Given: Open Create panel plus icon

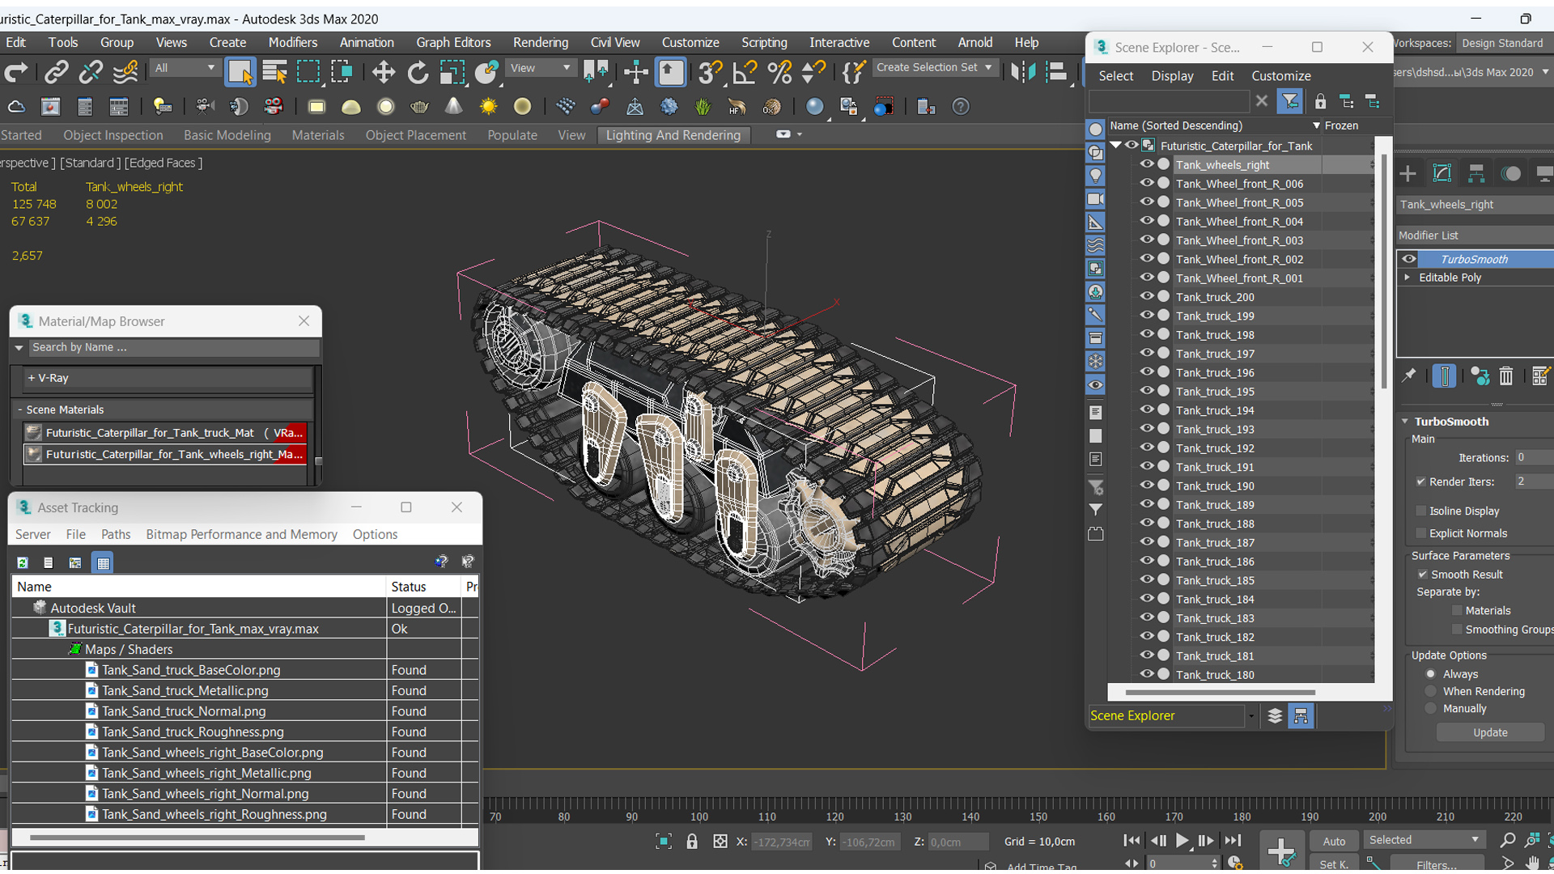Looking at the screenshot, I should pyautogui.click(x=1408, y=173).
